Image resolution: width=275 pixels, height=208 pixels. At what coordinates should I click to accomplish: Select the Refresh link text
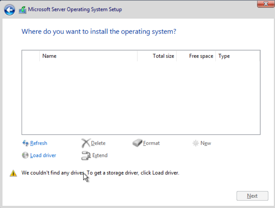[39, 143]
